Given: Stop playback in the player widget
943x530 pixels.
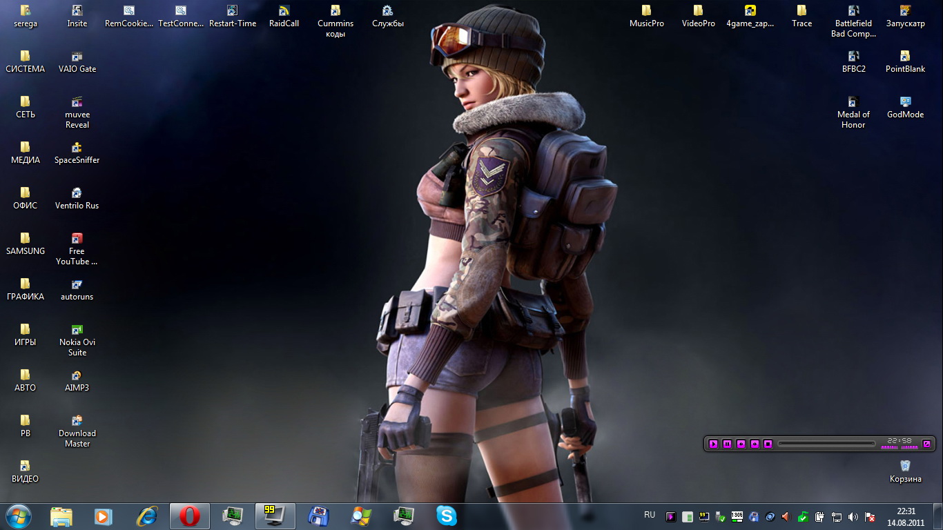Looking at the screenshot, I should (768, 444).
